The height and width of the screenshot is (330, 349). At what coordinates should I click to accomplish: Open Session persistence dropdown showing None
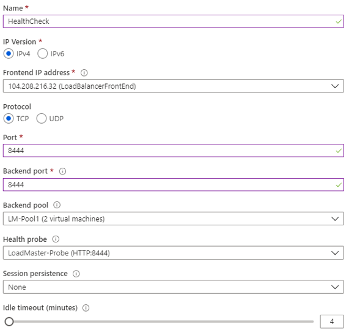[x=174, y=287]
